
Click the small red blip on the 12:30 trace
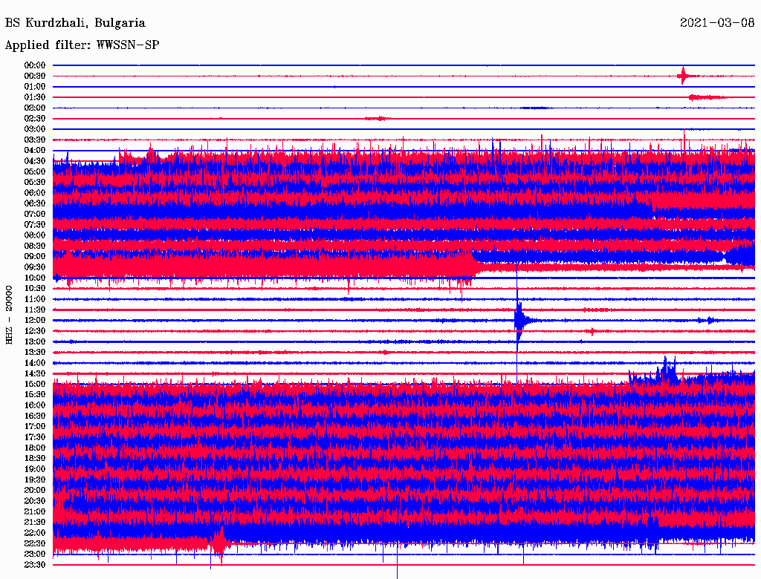[x=591, y=331]
